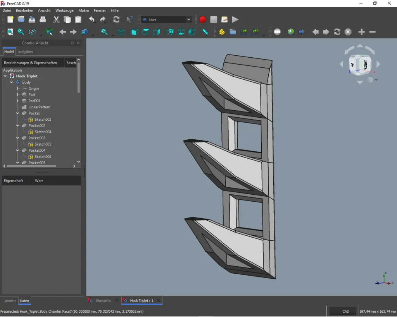Start macro recording with the red circle
The height and width of the screenshot is (317, 397).
(x=203, y=19)
